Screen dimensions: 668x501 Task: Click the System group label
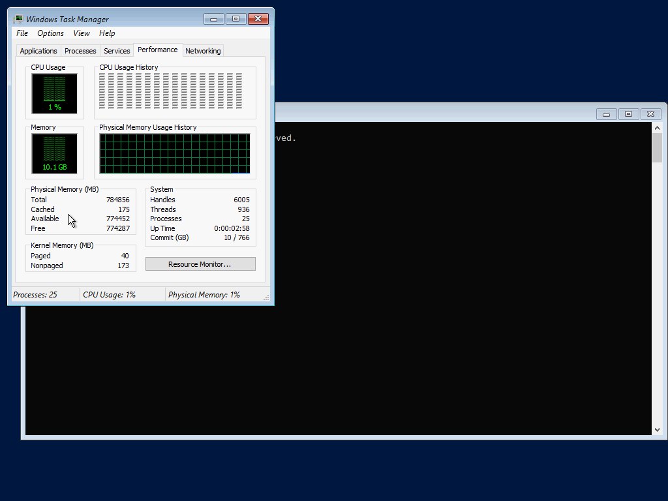162,189
